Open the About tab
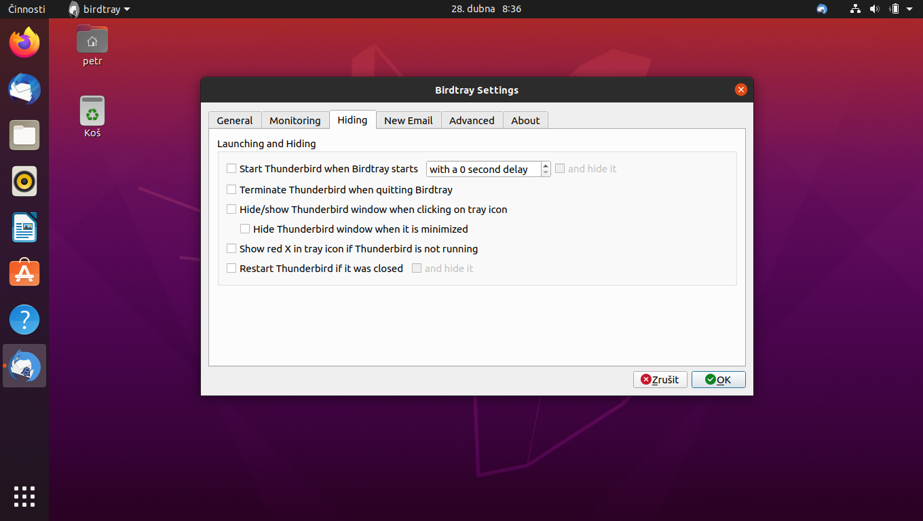 point(525,120)
